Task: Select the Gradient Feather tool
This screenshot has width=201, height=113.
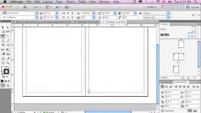Action: pos(8,54)
